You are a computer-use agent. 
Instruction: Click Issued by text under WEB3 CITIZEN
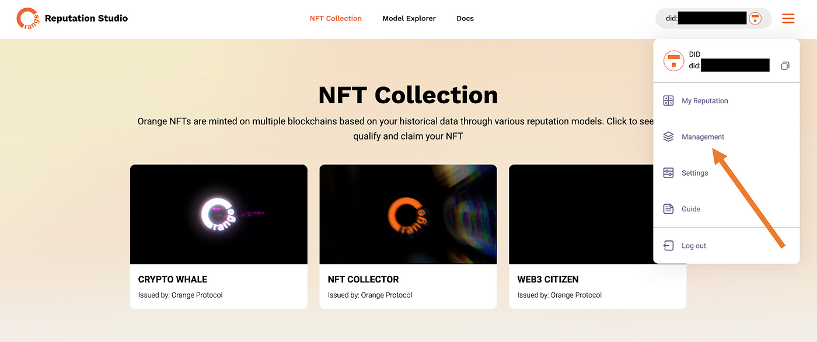point(560,295)
